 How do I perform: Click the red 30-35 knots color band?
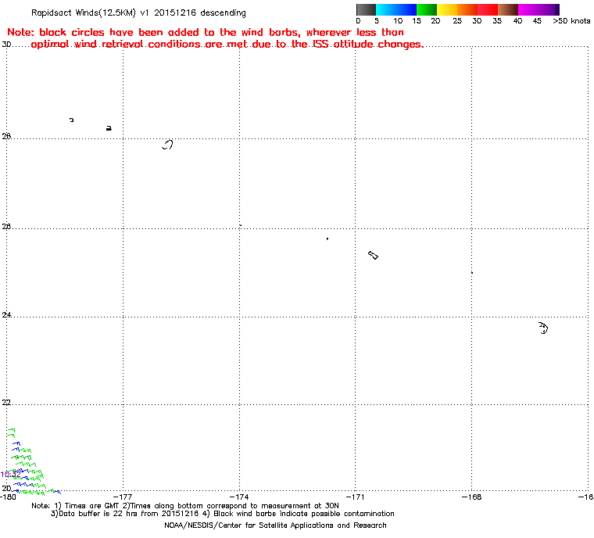pos(488,9)
